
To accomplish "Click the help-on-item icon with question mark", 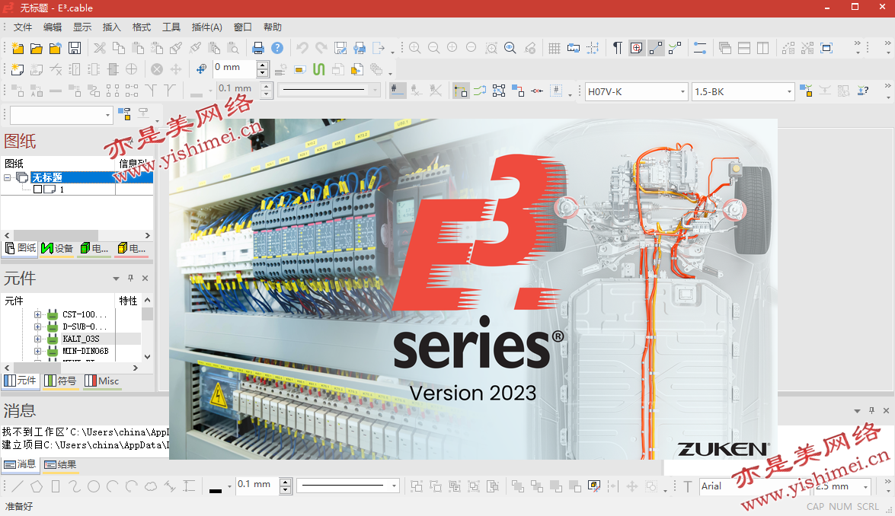I will click(863, 91).
